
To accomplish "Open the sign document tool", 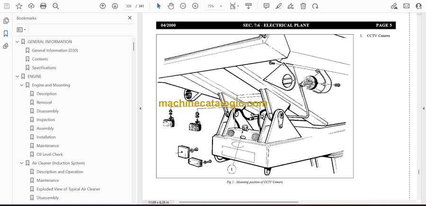I will point(291,6).
